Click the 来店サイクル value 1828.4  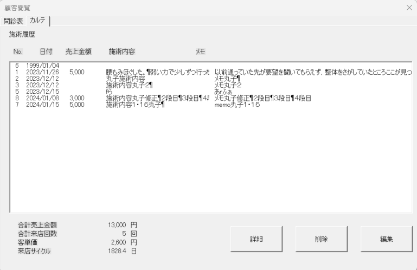(117, 251)
